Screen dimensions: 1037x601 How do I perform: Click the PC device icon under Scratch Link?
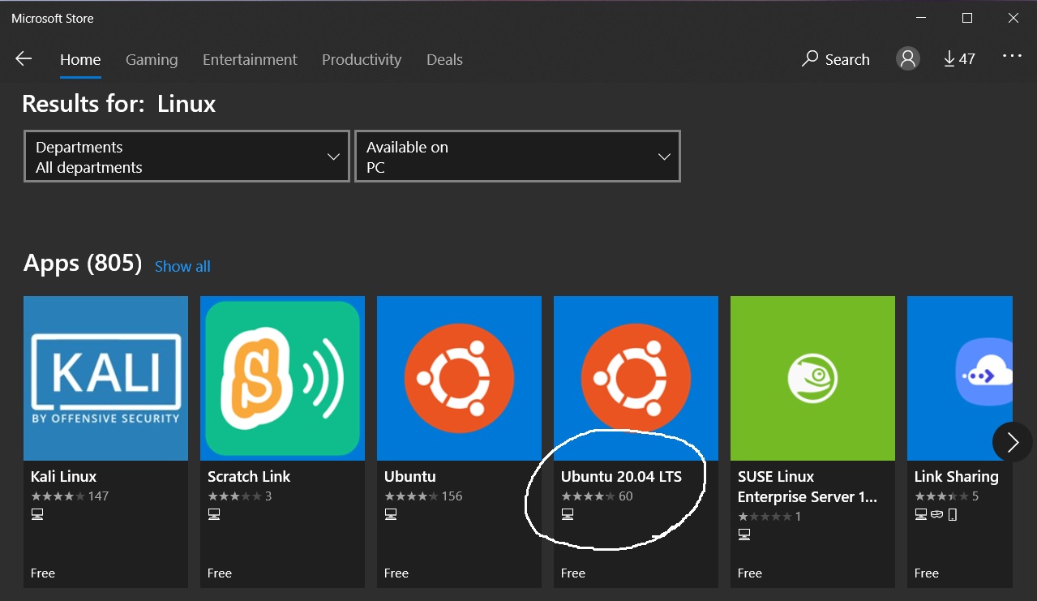tap(213, 514)
